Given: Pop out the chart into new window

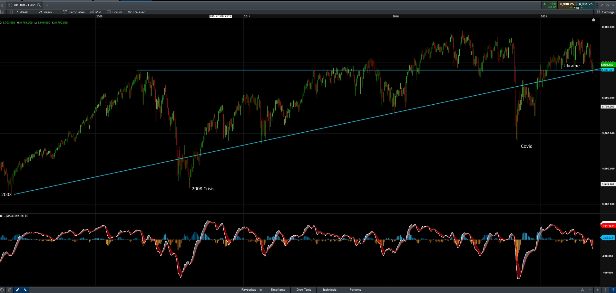Looking at the screenshot, I should pyautogui.click(x=608, y=5).
